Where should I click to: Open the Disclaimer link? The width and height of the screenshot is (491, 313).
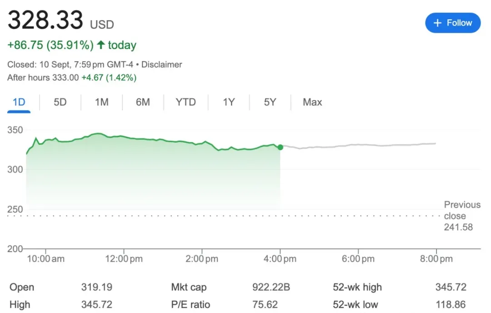coord(162,65)
